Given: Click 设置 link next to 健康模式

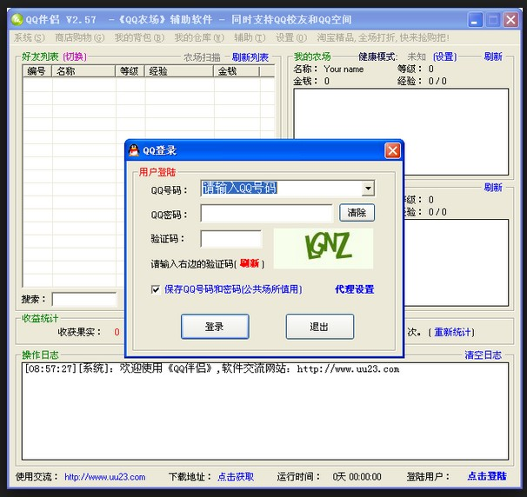Looking at the screenshot, I should tap(444, 56).
